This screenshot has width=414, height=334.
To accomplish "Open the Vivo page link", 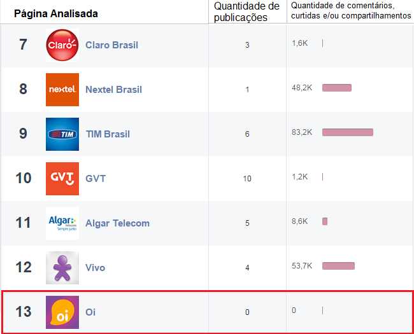I will pyautogui.click(x=95, y=267).
